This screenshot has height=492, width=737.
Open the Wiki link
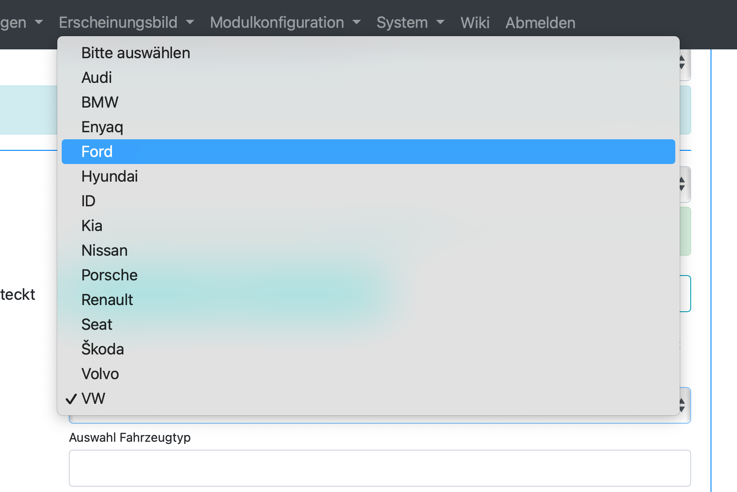click(x=475, y=22)
